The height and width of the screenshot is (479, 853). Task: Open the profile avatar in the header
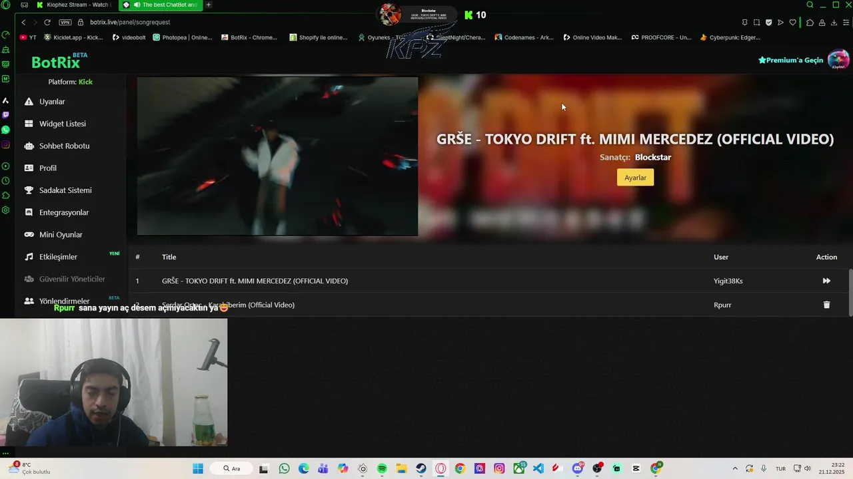838,60
